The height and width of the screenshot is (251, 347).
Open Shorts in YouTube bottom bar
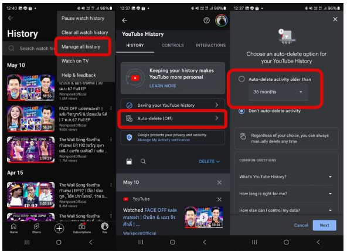[36, 228]
